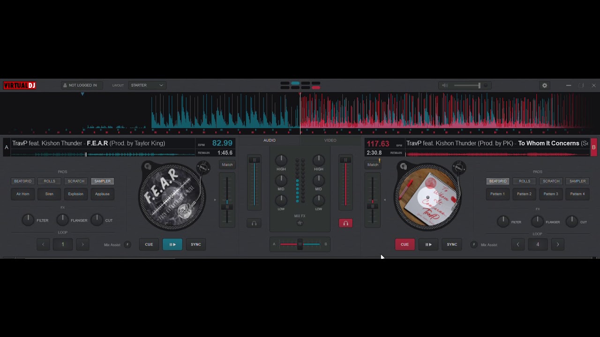Click deck A FLANGER knob
Viewport: 600px width, 337px height.
(62, 220)
